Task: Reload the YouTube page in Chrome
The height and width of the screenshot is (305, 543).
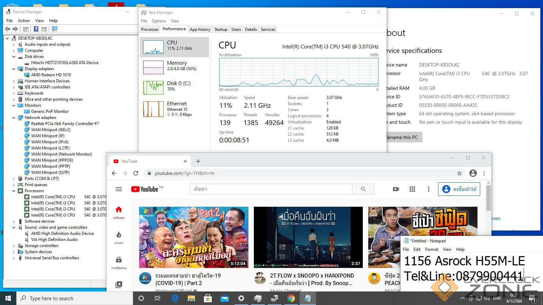Action: [136, 173]
